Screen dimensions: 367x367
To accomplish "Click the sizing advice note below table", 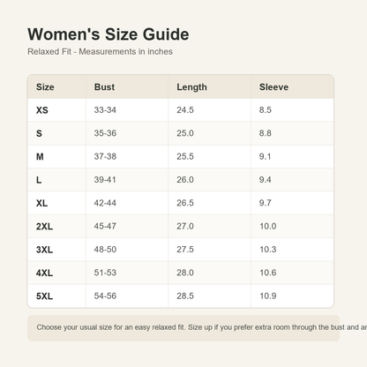I will click(x=183, y=328).
